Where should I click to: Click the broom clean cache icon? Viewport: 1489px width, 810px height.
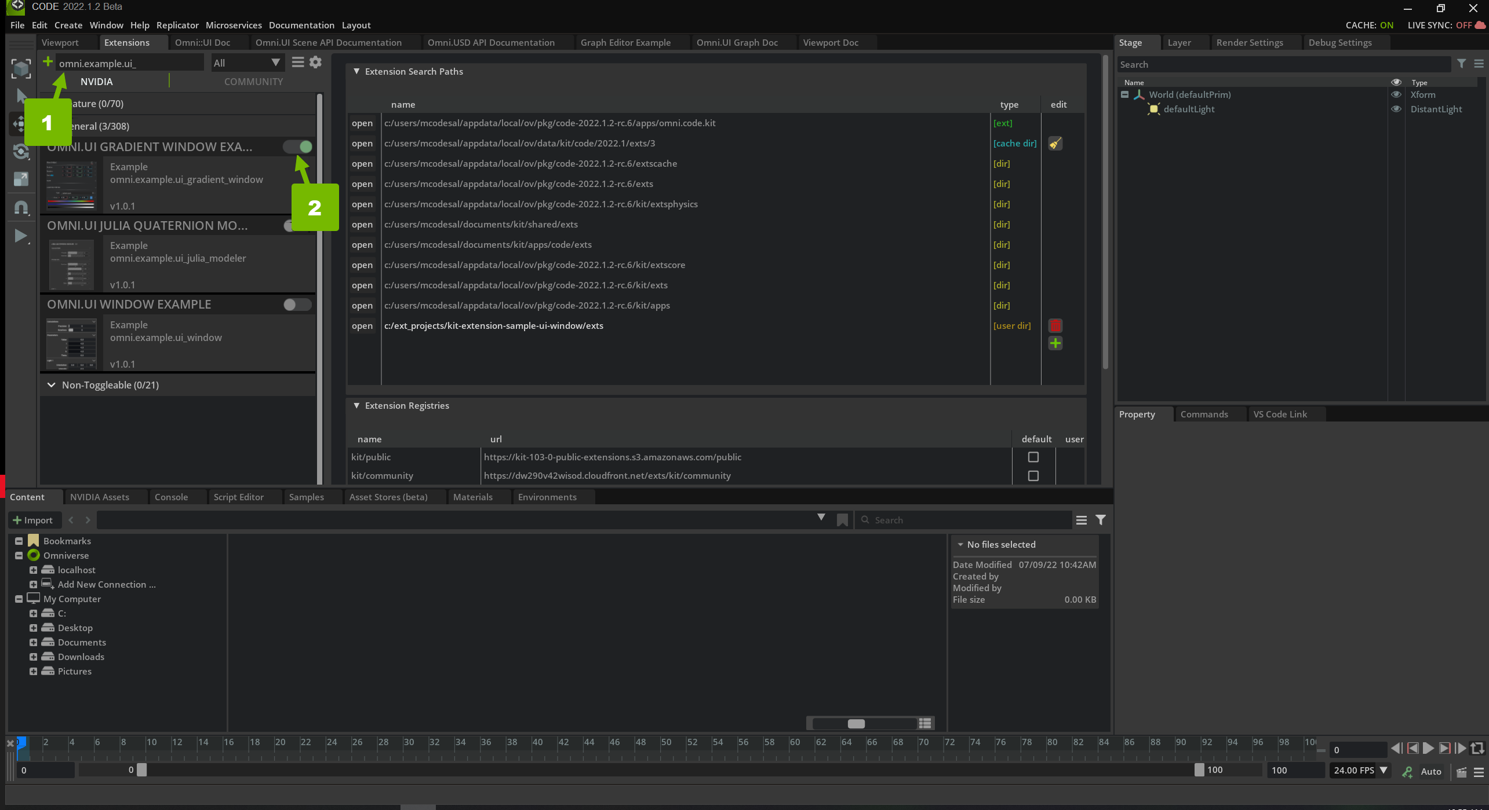[x=1055, y=144]
